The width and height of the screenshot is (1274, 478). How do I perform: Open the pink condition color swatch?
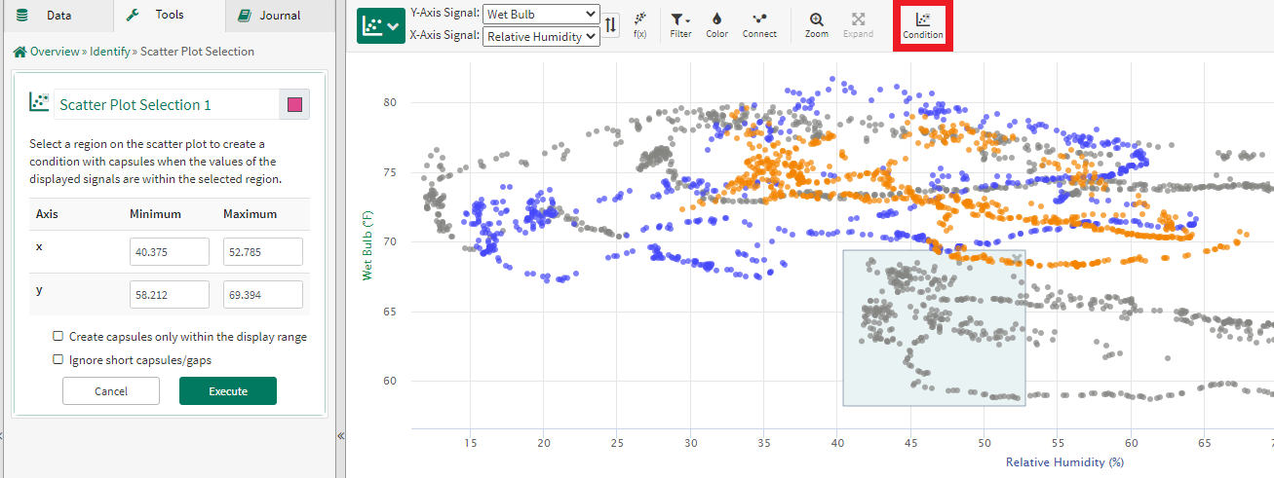[x=294, y=105]
